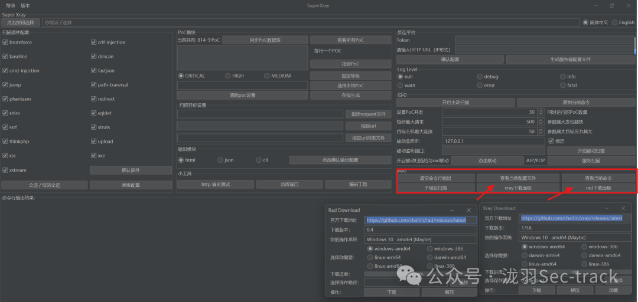Click 清除poc设置 button
Viewport: 638px width, 302px height.
[242, 95]
